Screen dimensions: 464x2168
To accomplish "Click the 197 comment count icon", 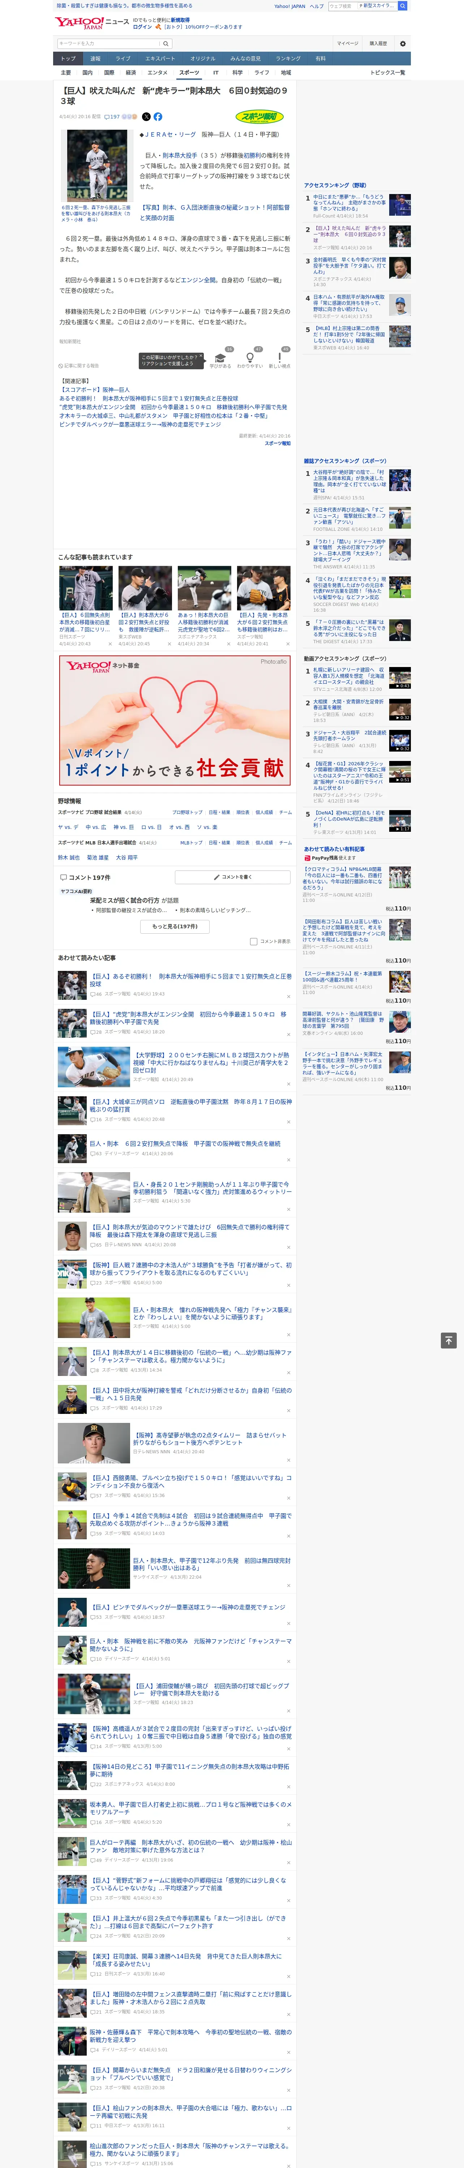I will [x=113, y=117].
